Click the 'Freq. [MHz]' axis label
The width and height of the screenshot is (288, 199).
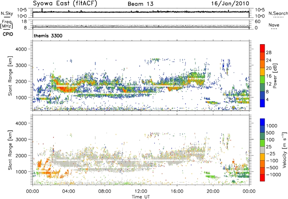pyautogui.click(x=6, y=24)
